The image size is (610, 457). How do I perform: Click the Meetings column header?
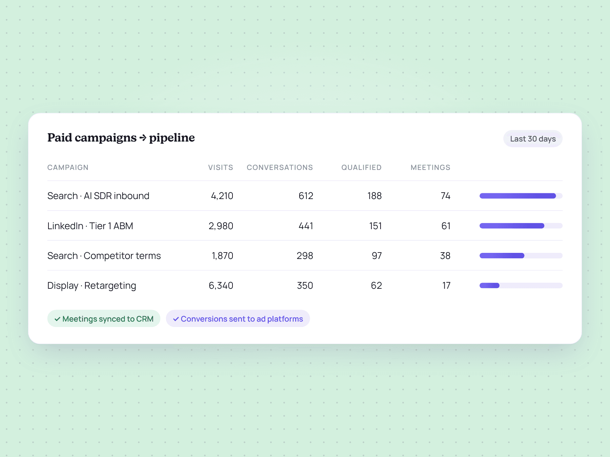(x=430, y=168)
